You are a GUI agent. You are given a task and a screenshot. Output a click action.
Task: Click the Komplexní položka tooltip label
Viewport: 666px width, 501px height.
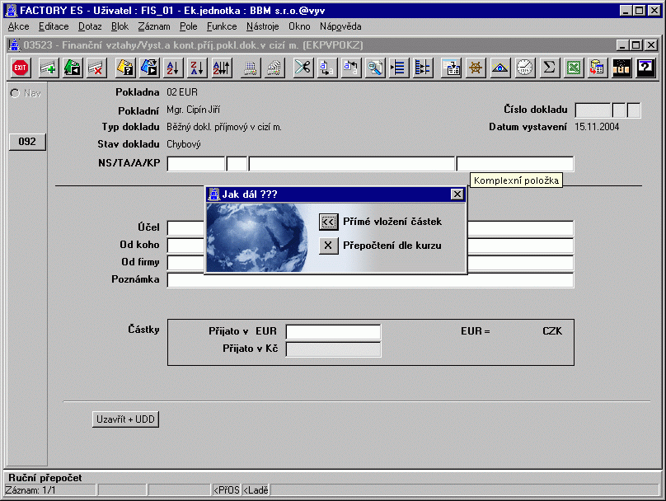[x=516, y=180]
